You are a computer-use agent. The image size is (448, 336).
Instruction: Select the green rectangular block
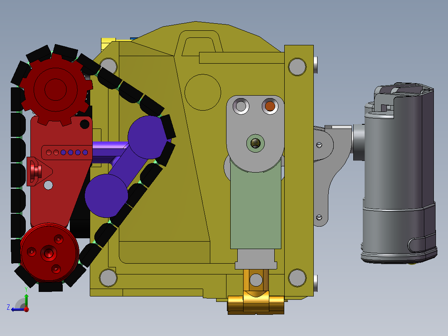click(x=256, y=205)
